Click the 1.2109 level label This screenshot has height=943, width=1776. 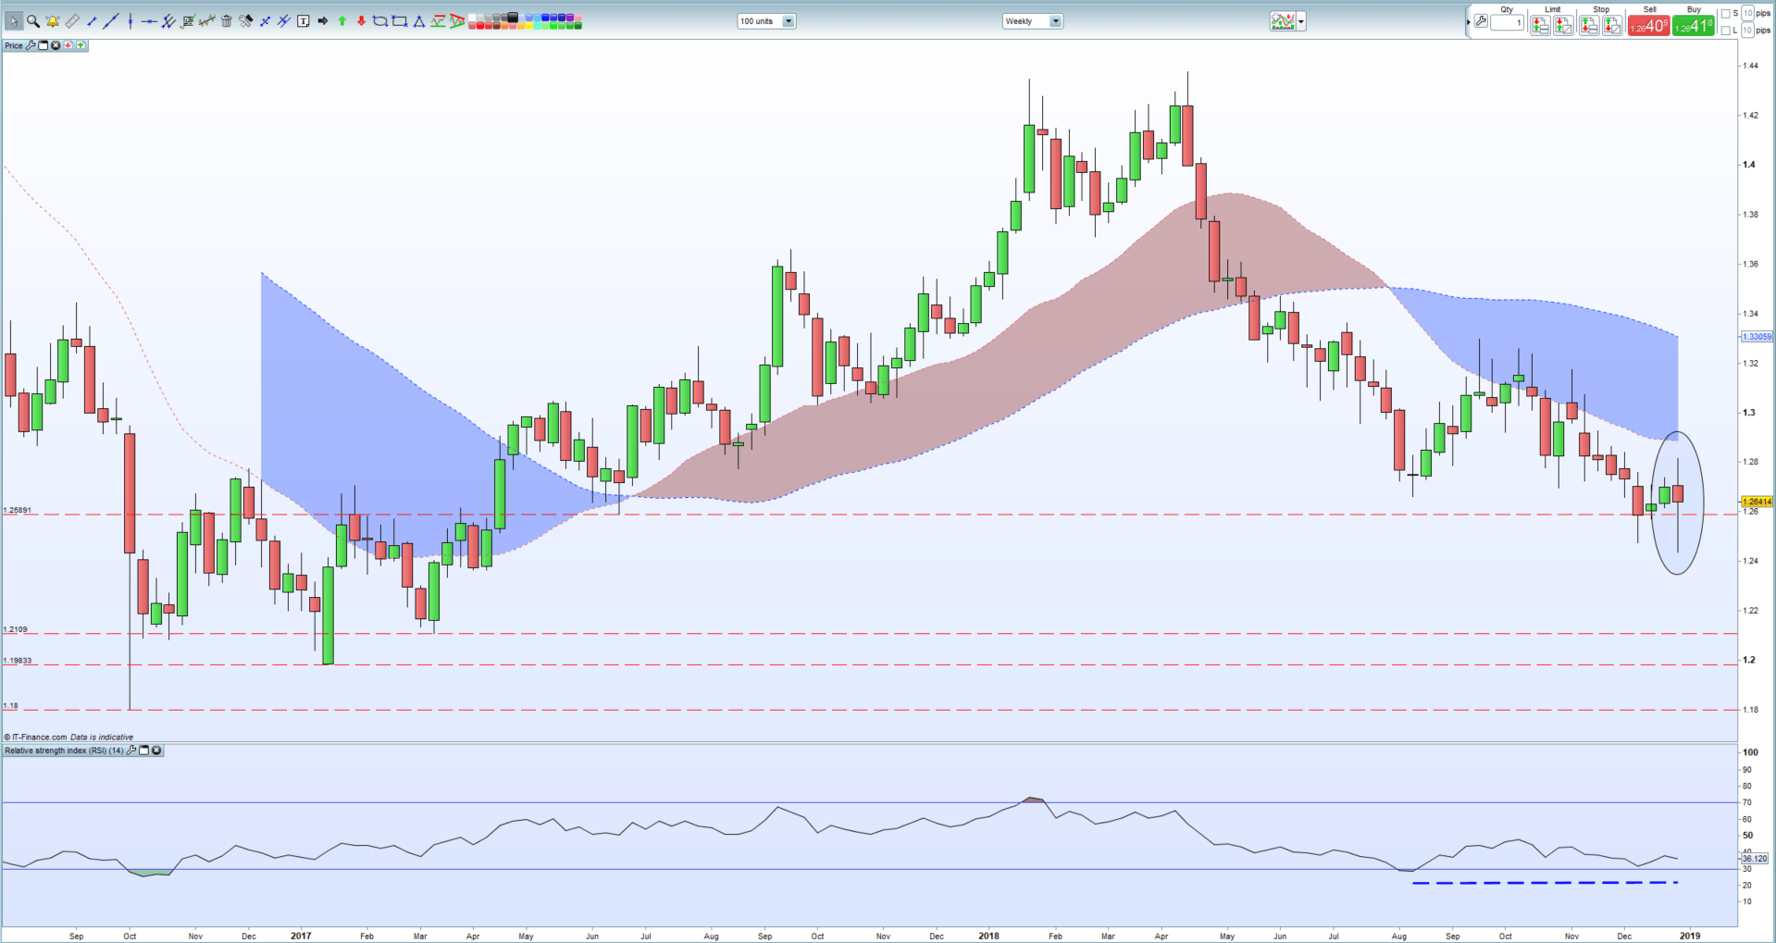pyautogui.click(x=15, y=629)
